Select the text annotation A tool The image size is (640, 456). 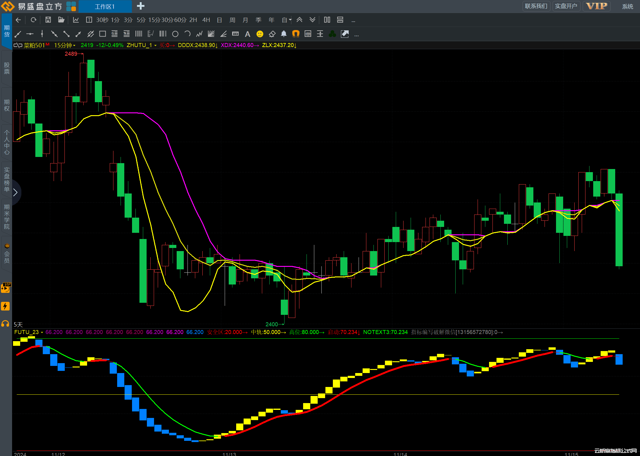[247, 34]
